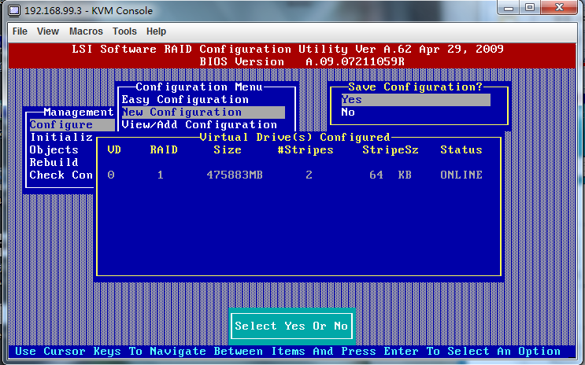Click the RAID column header
Image resolution: width=585 pixels, height=365 pixels.
[x=164, y=150]
